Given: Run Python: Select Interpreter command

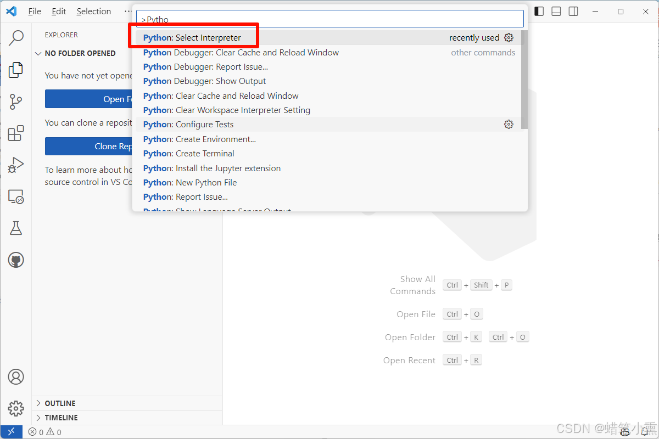Looking at the screenshot, I should (328, 38).
